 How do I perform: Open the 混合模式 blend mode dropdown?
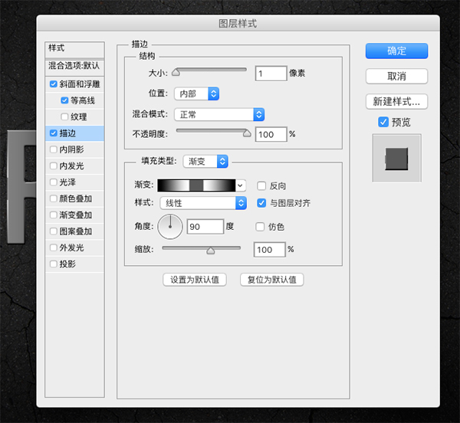click(219, 114)
